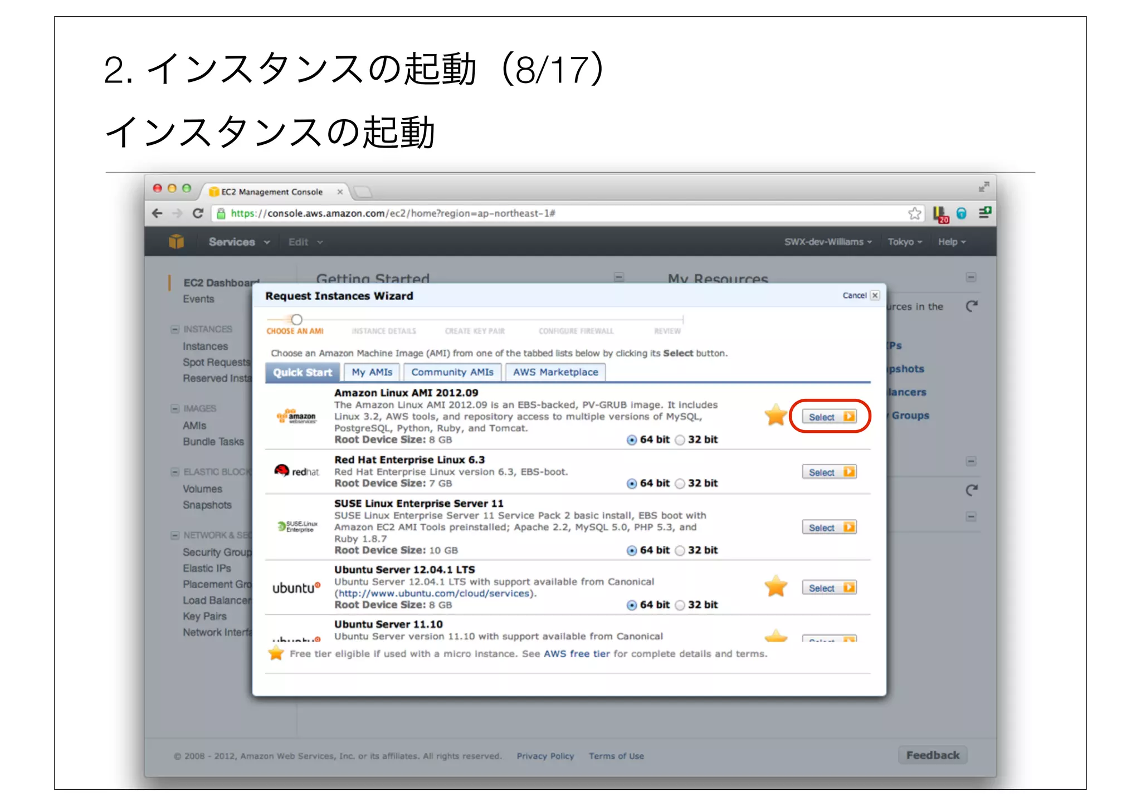Click Select for Amazon Linux AMI 2012.09
This screenshot has width=1141, height=806.
[x=829, y=417]
